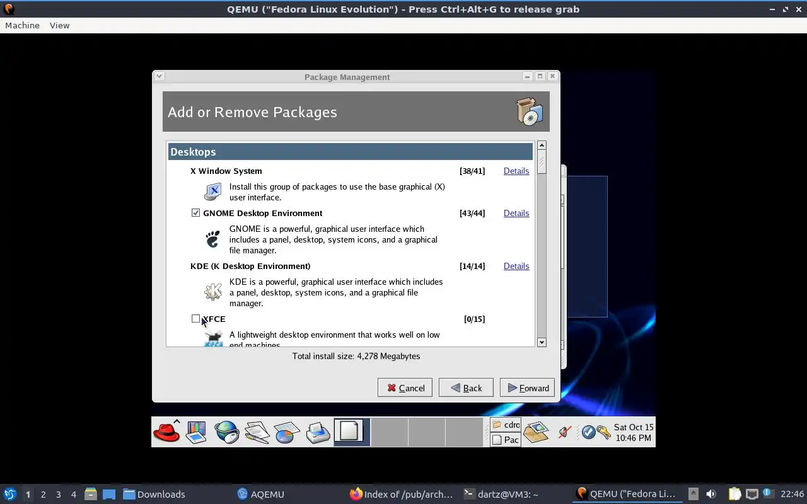Open the printer manager icon
807x504 pixels.
tap(318, 432)
